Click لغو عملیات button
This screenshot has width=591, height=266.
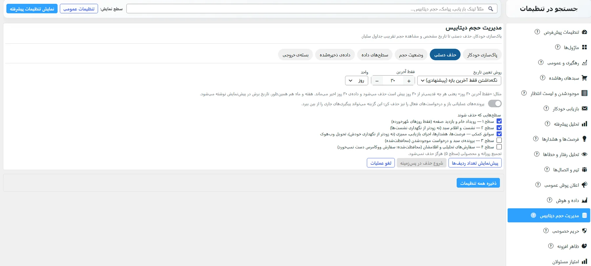(381, 163)
